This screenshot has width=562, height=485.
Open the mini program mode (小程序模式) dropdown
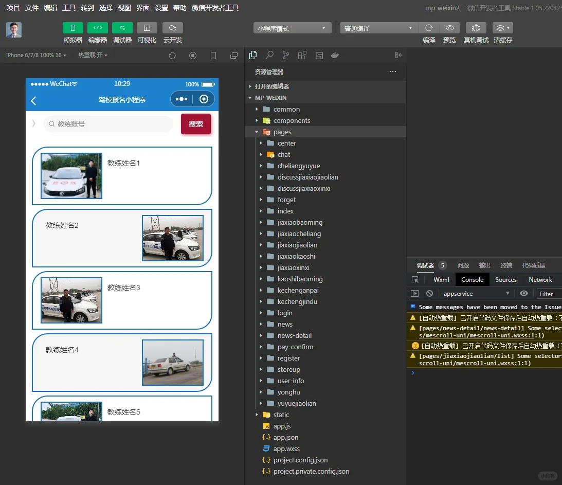point(292,28)
